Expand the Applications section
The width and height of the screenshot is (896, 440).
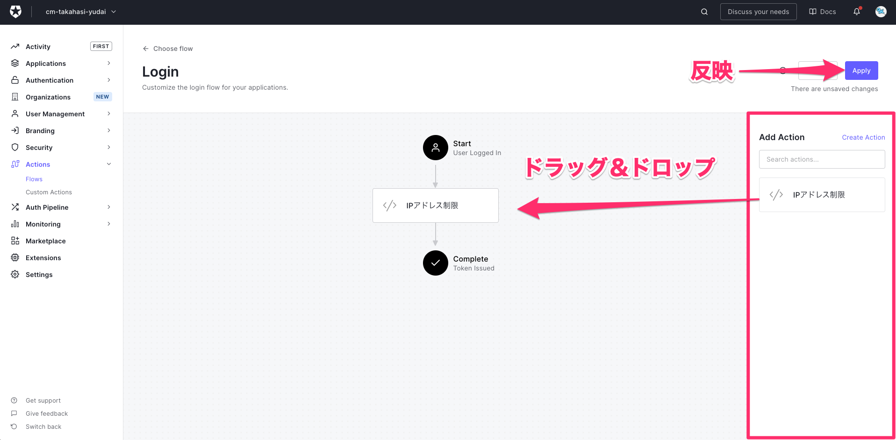pyautogui.click(x=45, y=63)
